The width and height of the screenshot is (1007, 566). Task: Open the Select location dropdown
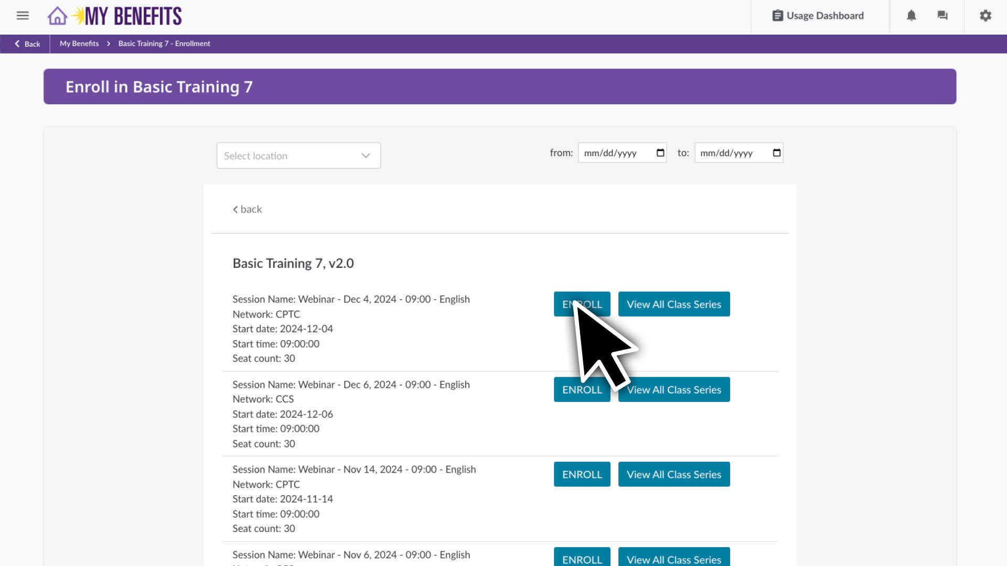point(298,155)
